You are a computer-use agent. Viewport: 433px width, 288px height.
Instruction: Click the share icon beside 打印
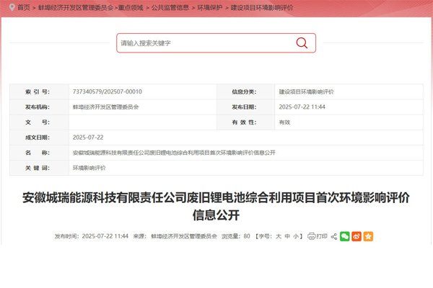pyautogui.click(x=333, y=235)
